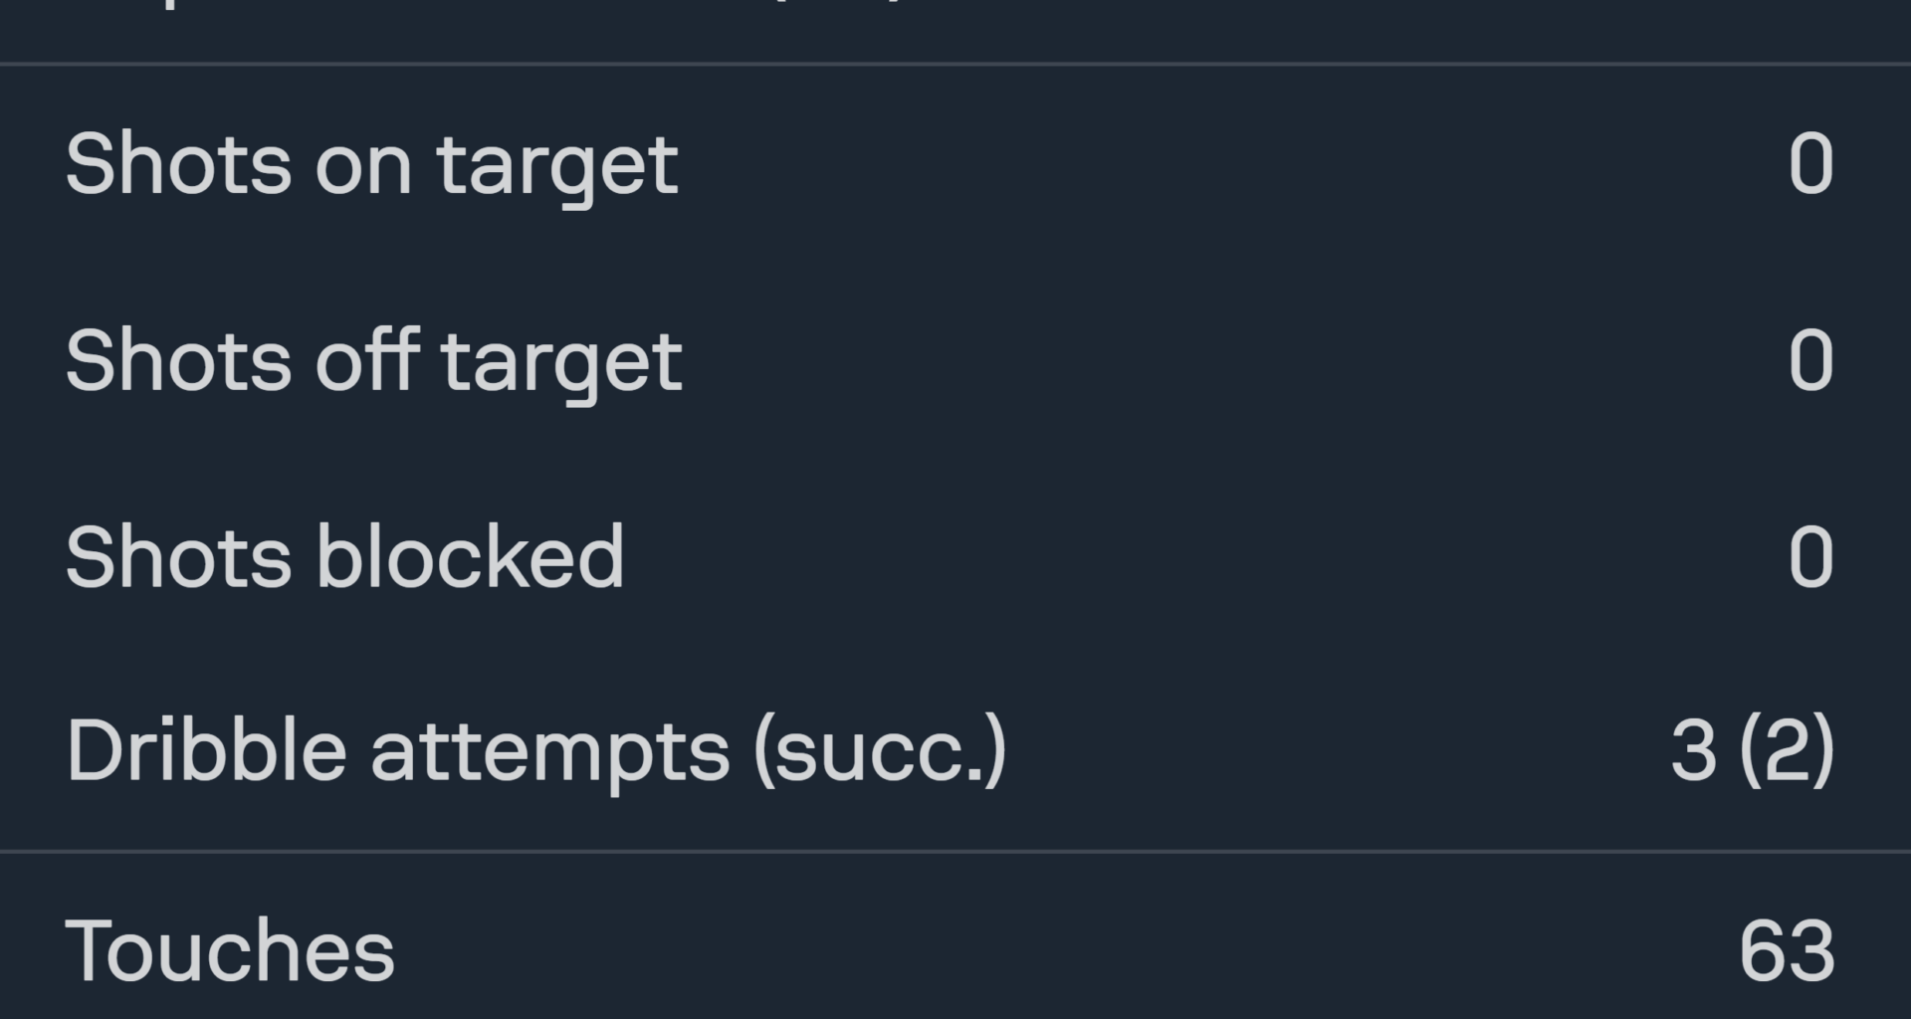The image size is (1911, 1019).
Task: Click the dribble value 3 (2)
Action: coord(1752,751)
